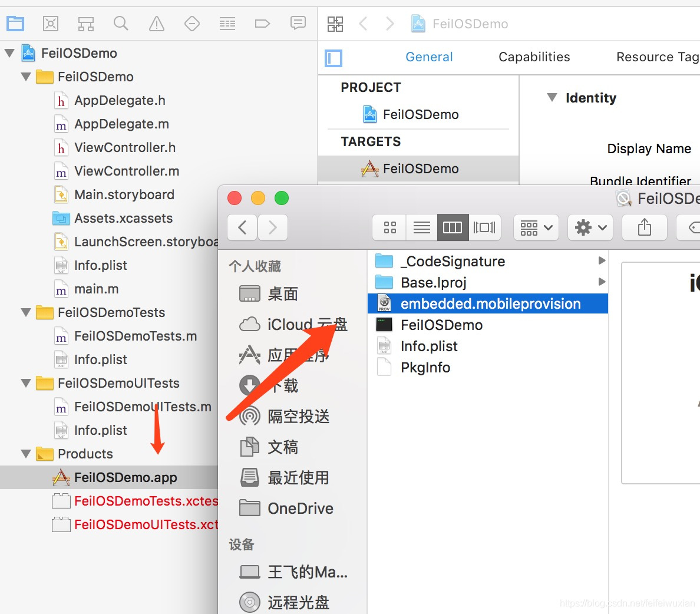Click the related items grid icon
This screenshot has width=700, height=614.
[335, 24]
